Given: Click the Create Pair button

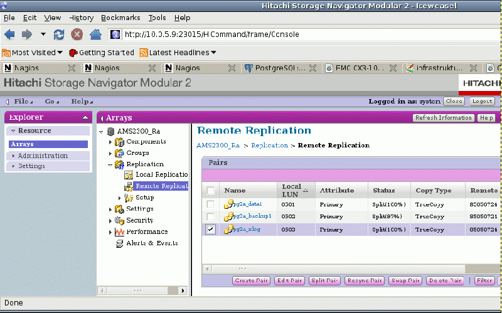Looking at the screenshot, I should click(252, 280).
